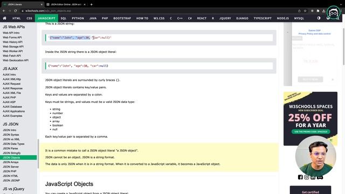Screen dimensions: 345x194
Task: Open Web Geolocation API sidebar link
Action: pyautogui.click(x=16, y=60)
